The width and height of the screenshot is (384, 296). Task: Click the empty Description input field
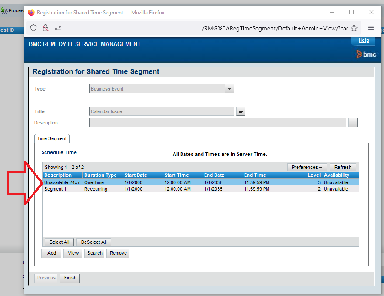click(x=218, y=122)
